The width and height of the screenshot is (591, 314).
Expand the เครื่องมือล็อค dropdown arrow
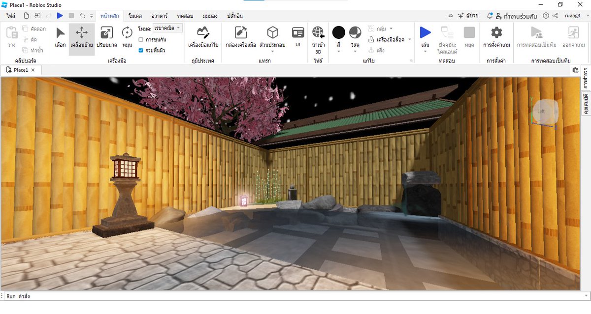point(409,39)
